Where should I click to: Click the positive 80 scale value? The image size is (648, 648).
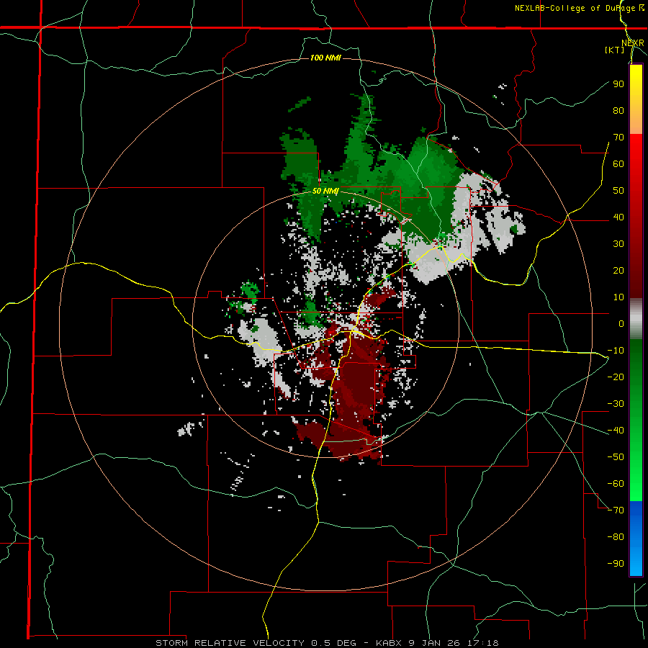coord(618,110)
